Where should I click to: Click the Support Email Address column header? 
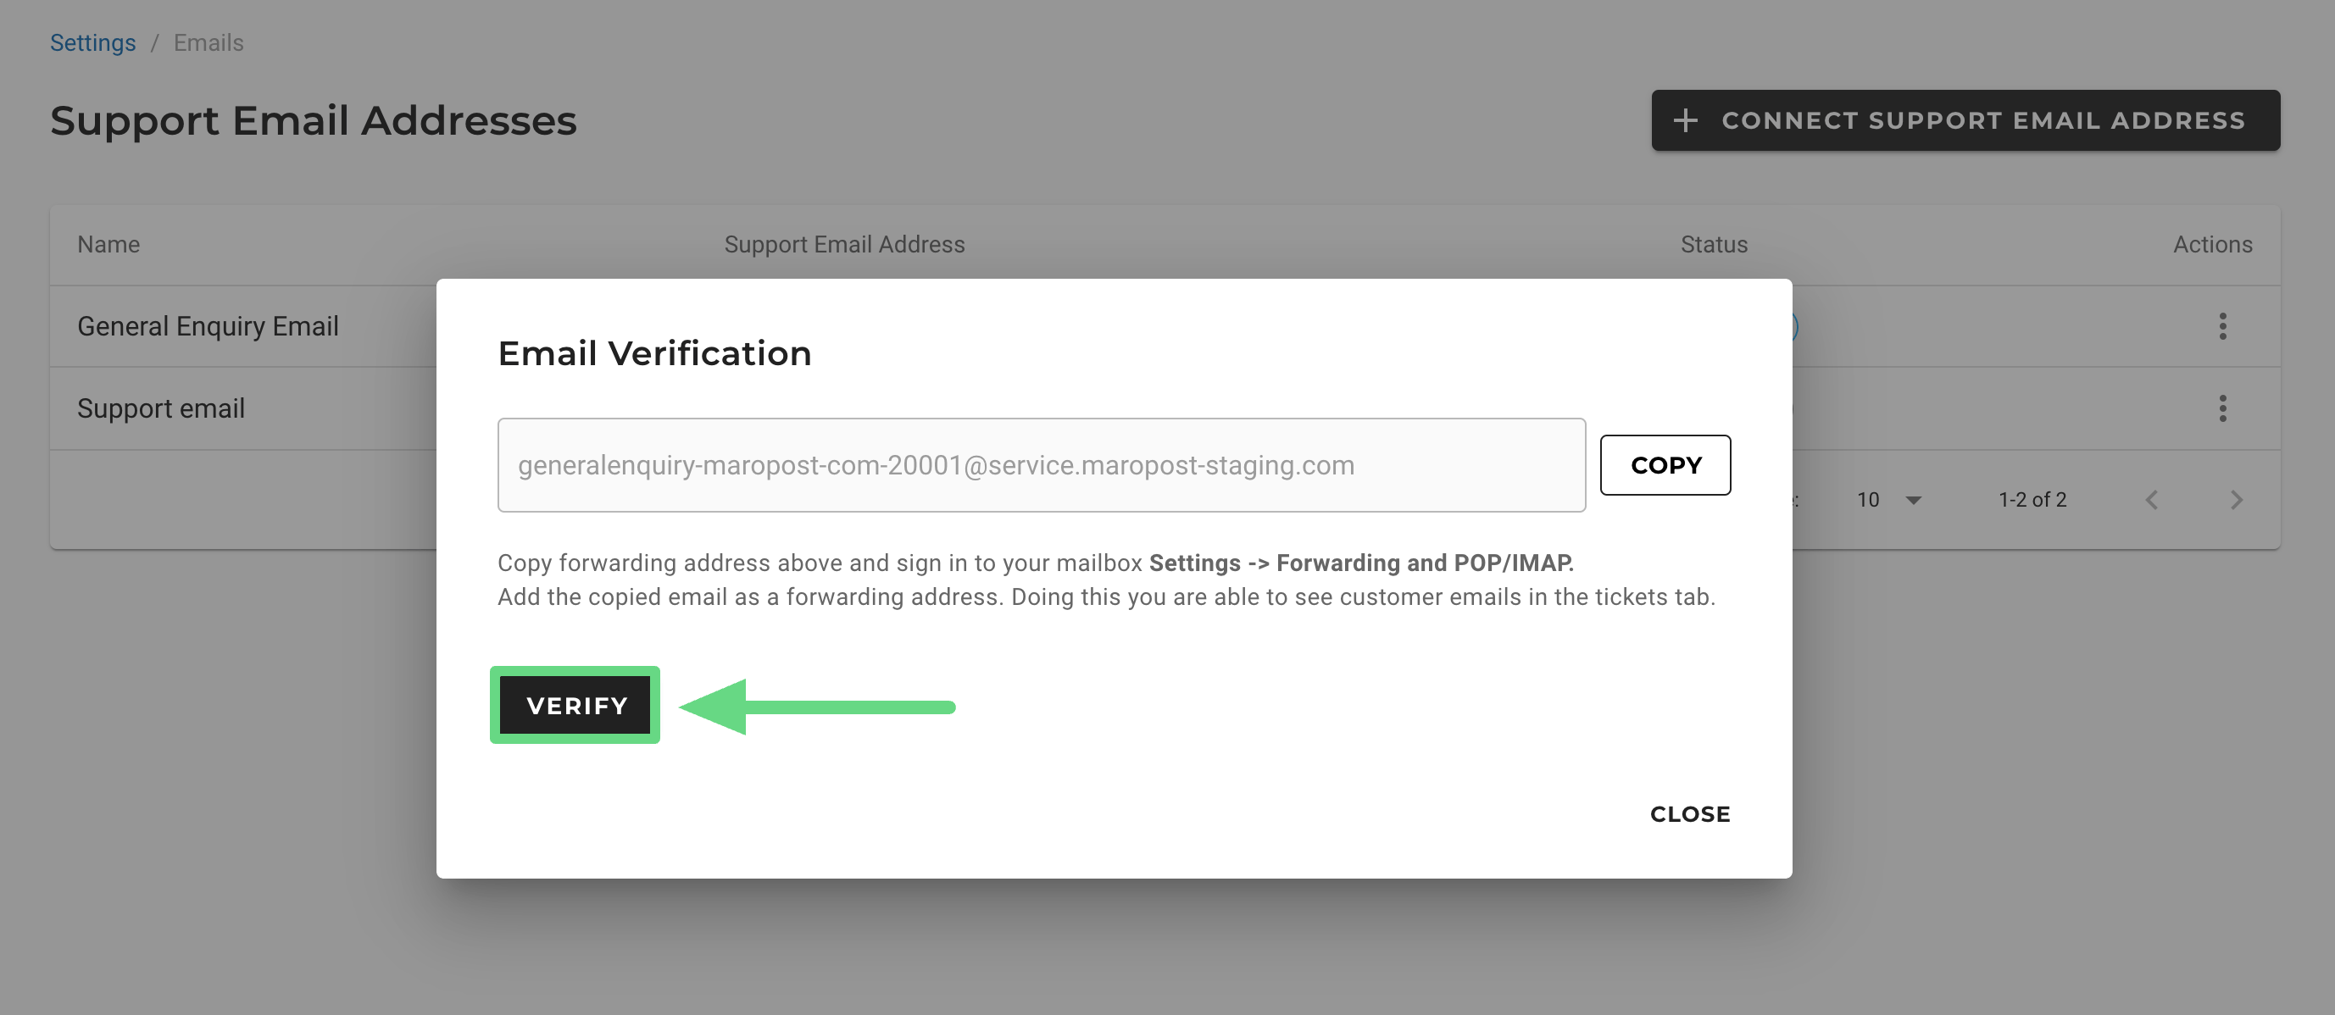(x=844, y=245)
